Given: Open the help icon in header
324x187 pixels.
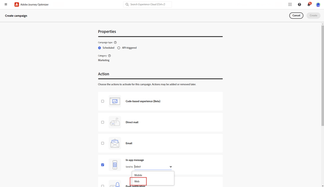Looking at the screenshot, I should [299, 4].
